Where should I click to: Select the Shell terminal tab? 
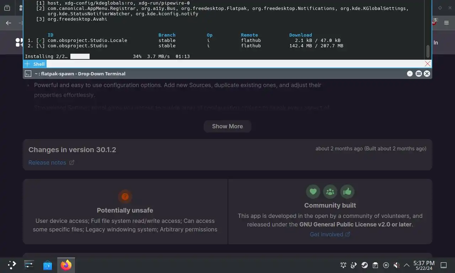point(39,64)
